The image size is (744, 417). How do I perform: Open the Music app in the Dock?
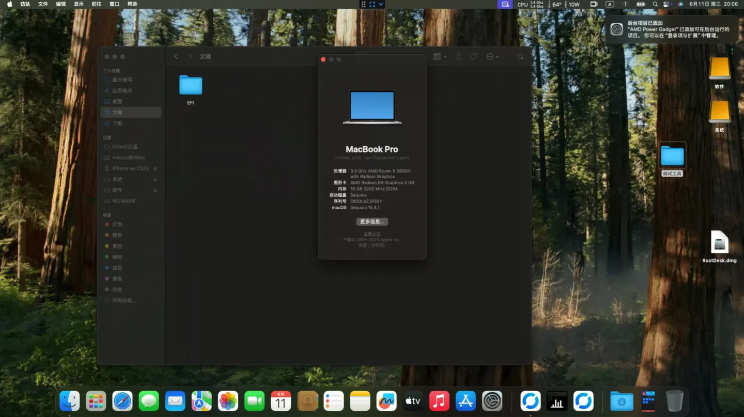[x=439, y=401]
